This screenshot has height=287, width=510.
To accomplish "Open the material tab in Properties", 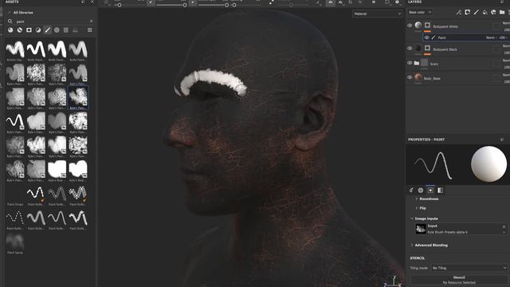I will pyautogui.click(x=440, y=191).
